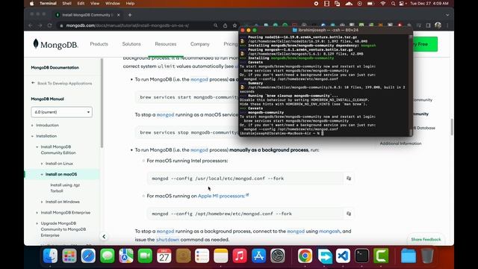Image resolution: width=478 pixels, height=269 pixels.
Task: Open Terminal from the Dock
Action: [x=361, y=256]
